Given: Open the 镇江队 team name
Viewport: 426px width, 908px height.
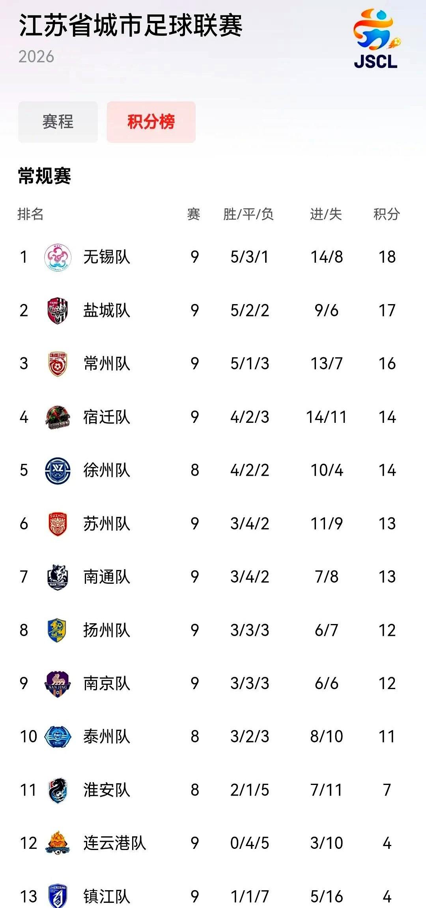Looking at the screenshot, I should coord(106,897).
